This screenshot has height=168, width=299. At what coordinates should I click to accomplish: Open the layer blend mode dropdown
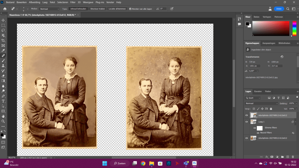tap(262, 103)
